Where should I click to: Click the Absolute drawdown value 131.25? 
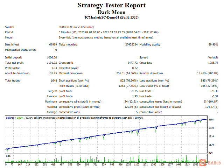click(53, 73)
